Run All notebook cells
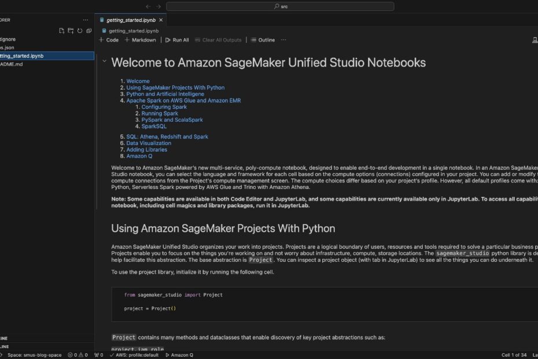This screenshot has width=538, height=359. 177,40
